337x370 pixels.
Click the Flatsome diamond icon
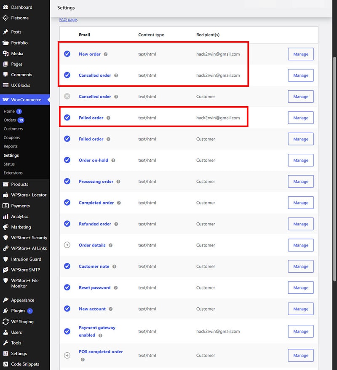point(5,18)
